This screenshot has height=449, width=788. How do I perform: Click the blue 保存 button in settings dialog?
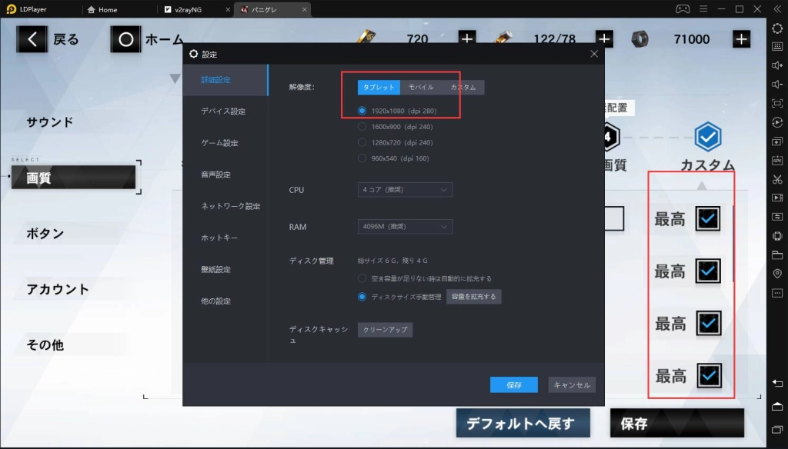[x=513, y=384]
